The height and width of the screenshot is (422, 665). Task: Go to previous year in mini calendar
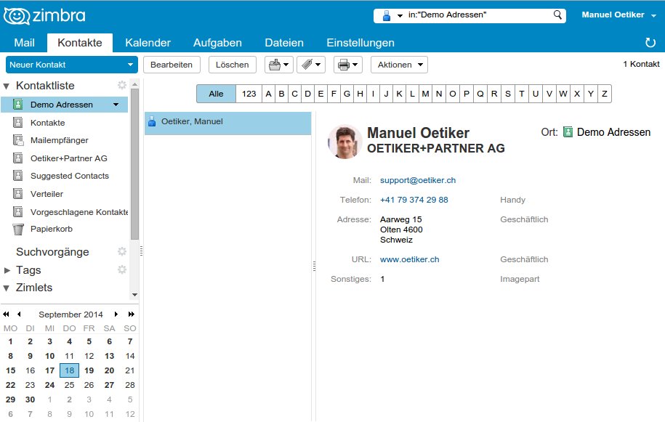[6, 315]
